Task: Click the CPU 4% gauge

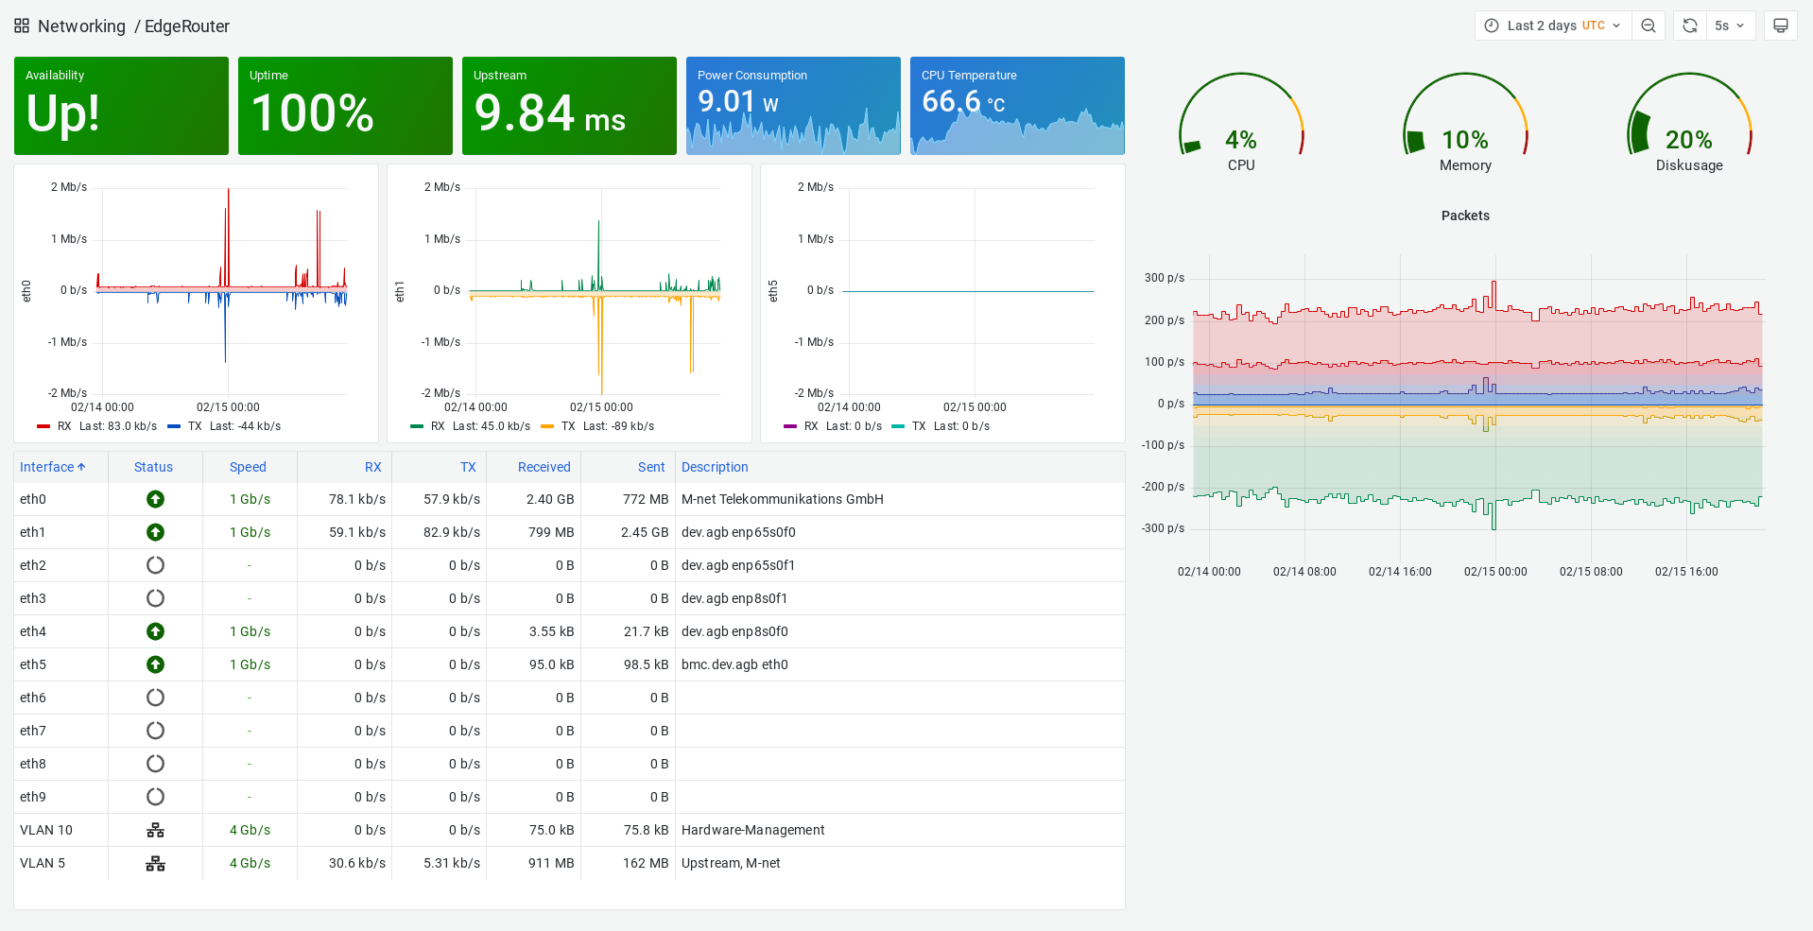Action: pyautogui.click(x=1241, y=121)
